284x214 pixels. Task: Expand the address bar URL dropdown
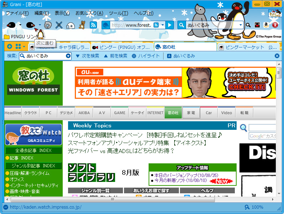pyautogui.click(x=162, y=25)
